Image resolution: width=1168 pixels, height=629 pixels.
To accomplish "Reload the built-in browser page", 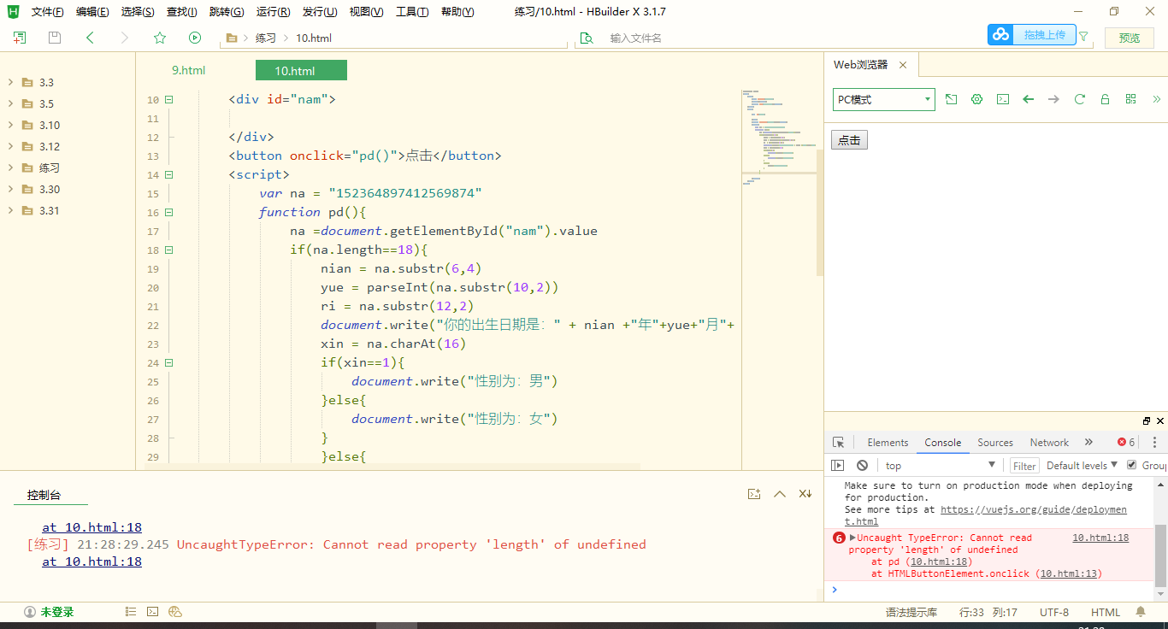I will (1080, 99).
